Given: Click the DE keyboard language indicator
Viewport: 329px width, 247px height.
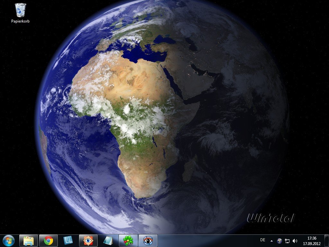Looking at the screenshot, I should [262, 240].
